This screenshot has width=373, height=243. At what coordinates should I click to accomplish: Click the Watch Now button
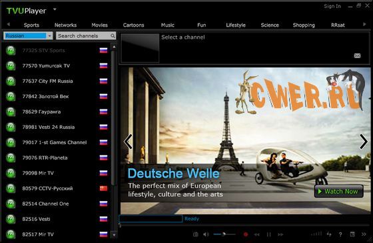click(339, 191)
